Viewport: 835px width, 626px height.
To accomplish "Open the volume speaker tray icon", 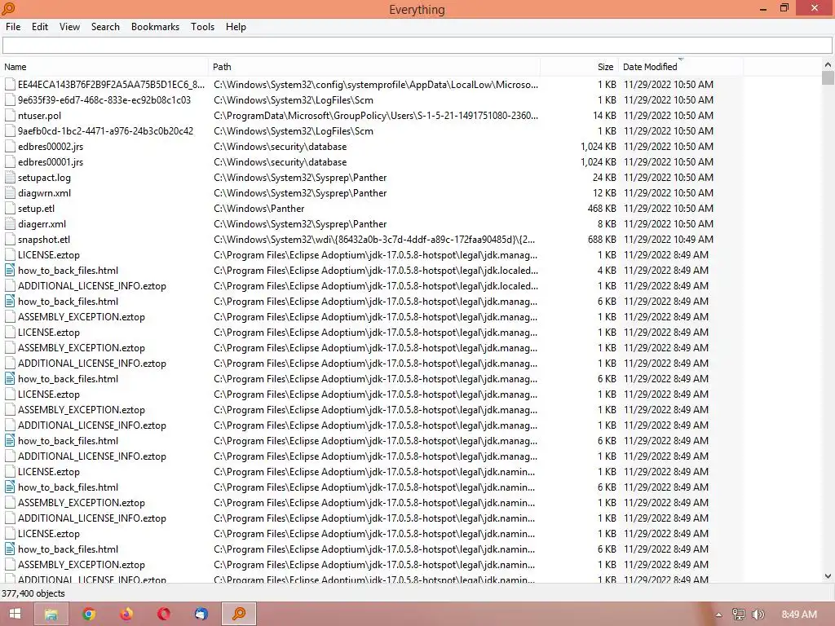I will [x=758, y=615].
